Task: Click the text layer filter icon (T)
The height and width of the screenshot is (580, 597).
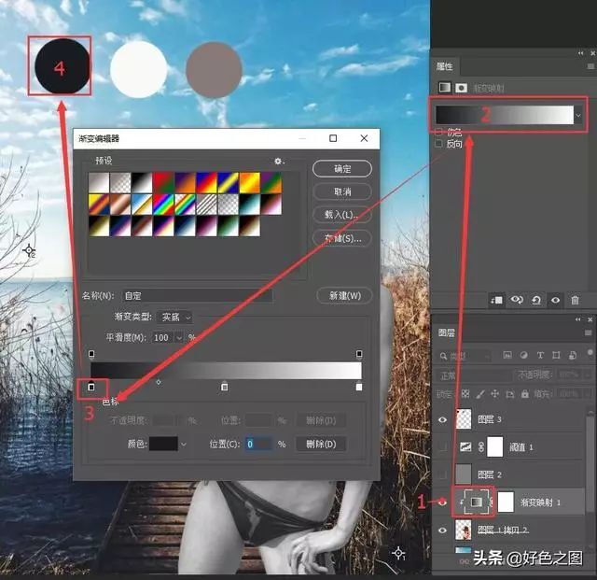Action: [542, 355]
